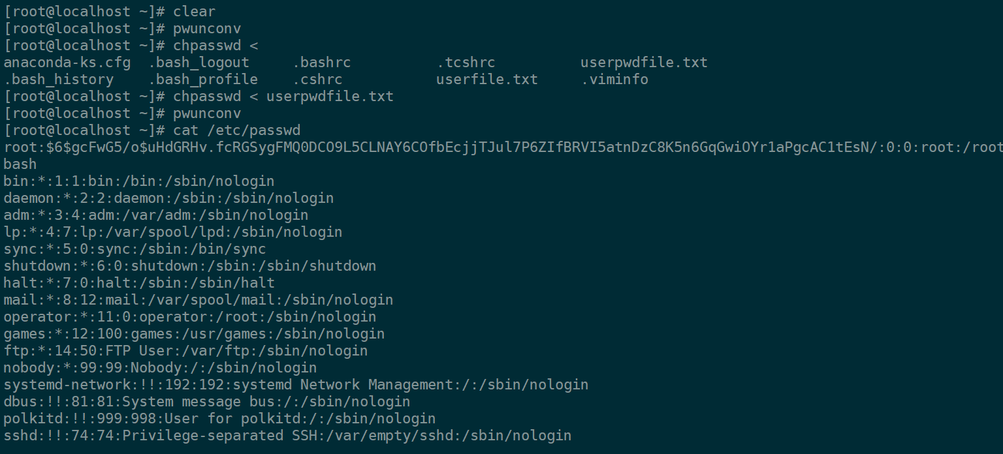Image resolution: width=1003 pixels, height=454 pixels.
Task: Click the 'operator' account line
Action: (x=189, y=317)
